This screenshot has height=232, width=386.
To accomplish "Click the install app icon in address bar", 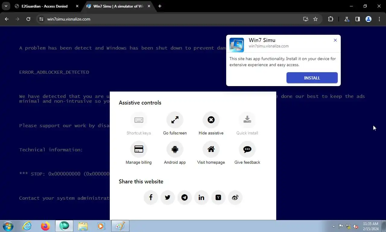I will pyautogui.click(x=306, y=19).
